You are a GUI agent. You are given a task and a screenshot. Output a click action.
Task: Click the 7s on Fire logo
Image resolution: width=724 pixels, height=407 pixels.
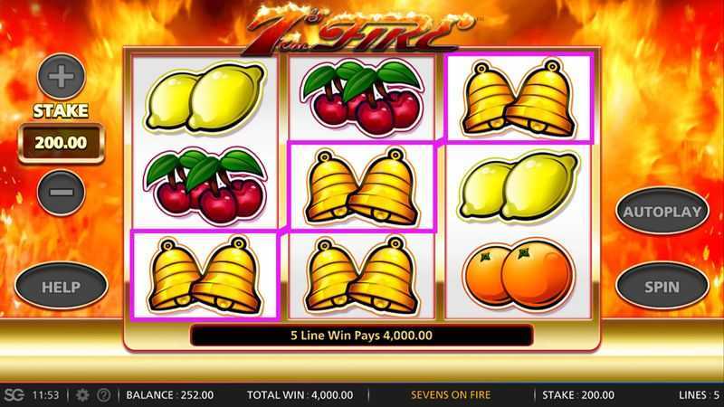358,31
